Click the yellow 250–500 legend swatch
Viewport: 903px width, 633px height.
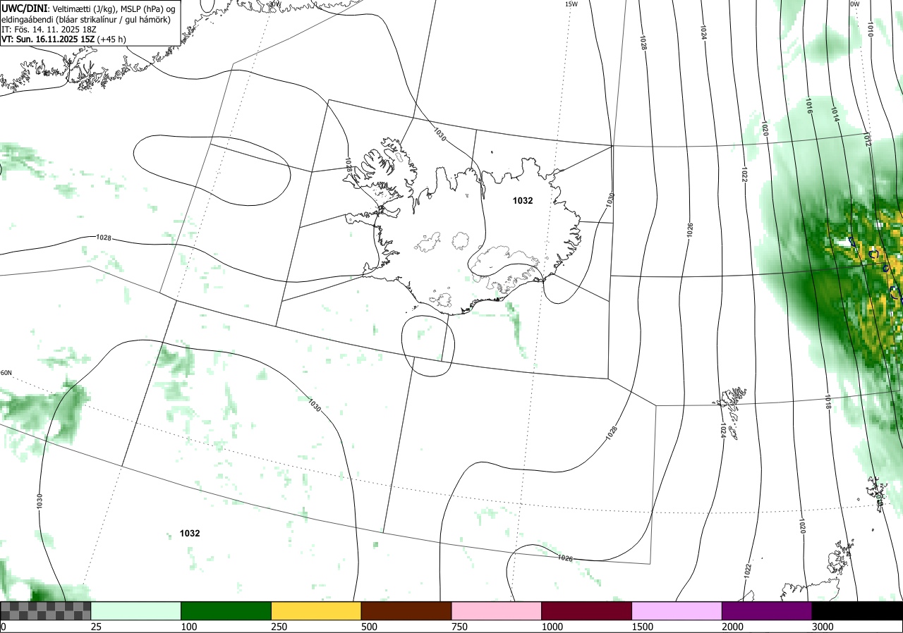[x=316, y=610]
